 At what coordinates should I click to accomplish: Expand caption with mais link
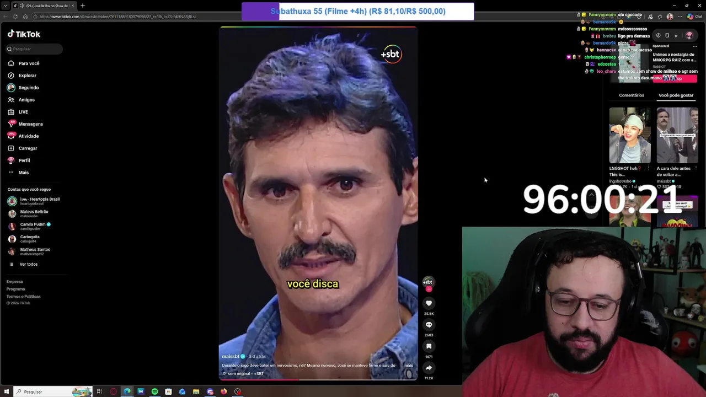click(x=409, y=366)
